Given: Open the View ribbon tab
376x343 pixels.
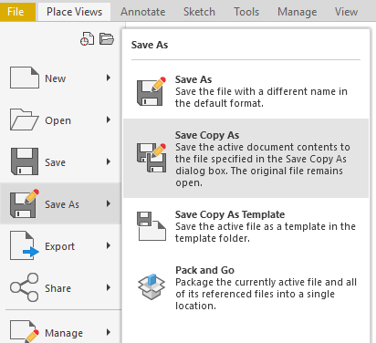Looking at the screenshot, I should pyautogui.click(x=346, y=12).
